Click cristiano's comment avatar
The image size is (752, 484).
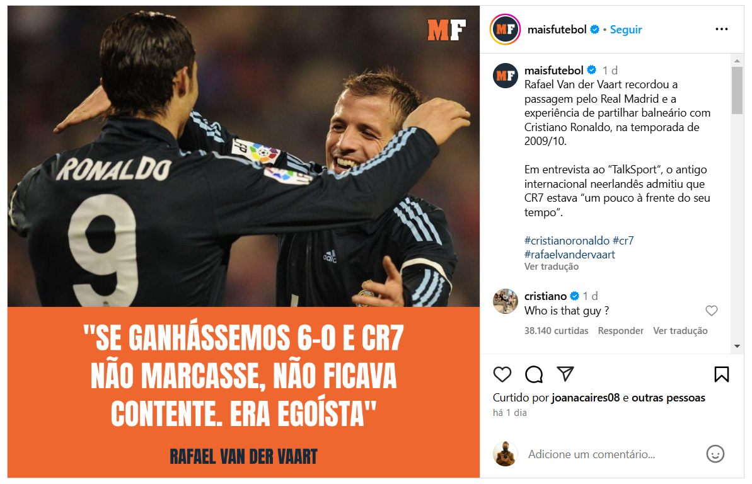pos(506,301)
